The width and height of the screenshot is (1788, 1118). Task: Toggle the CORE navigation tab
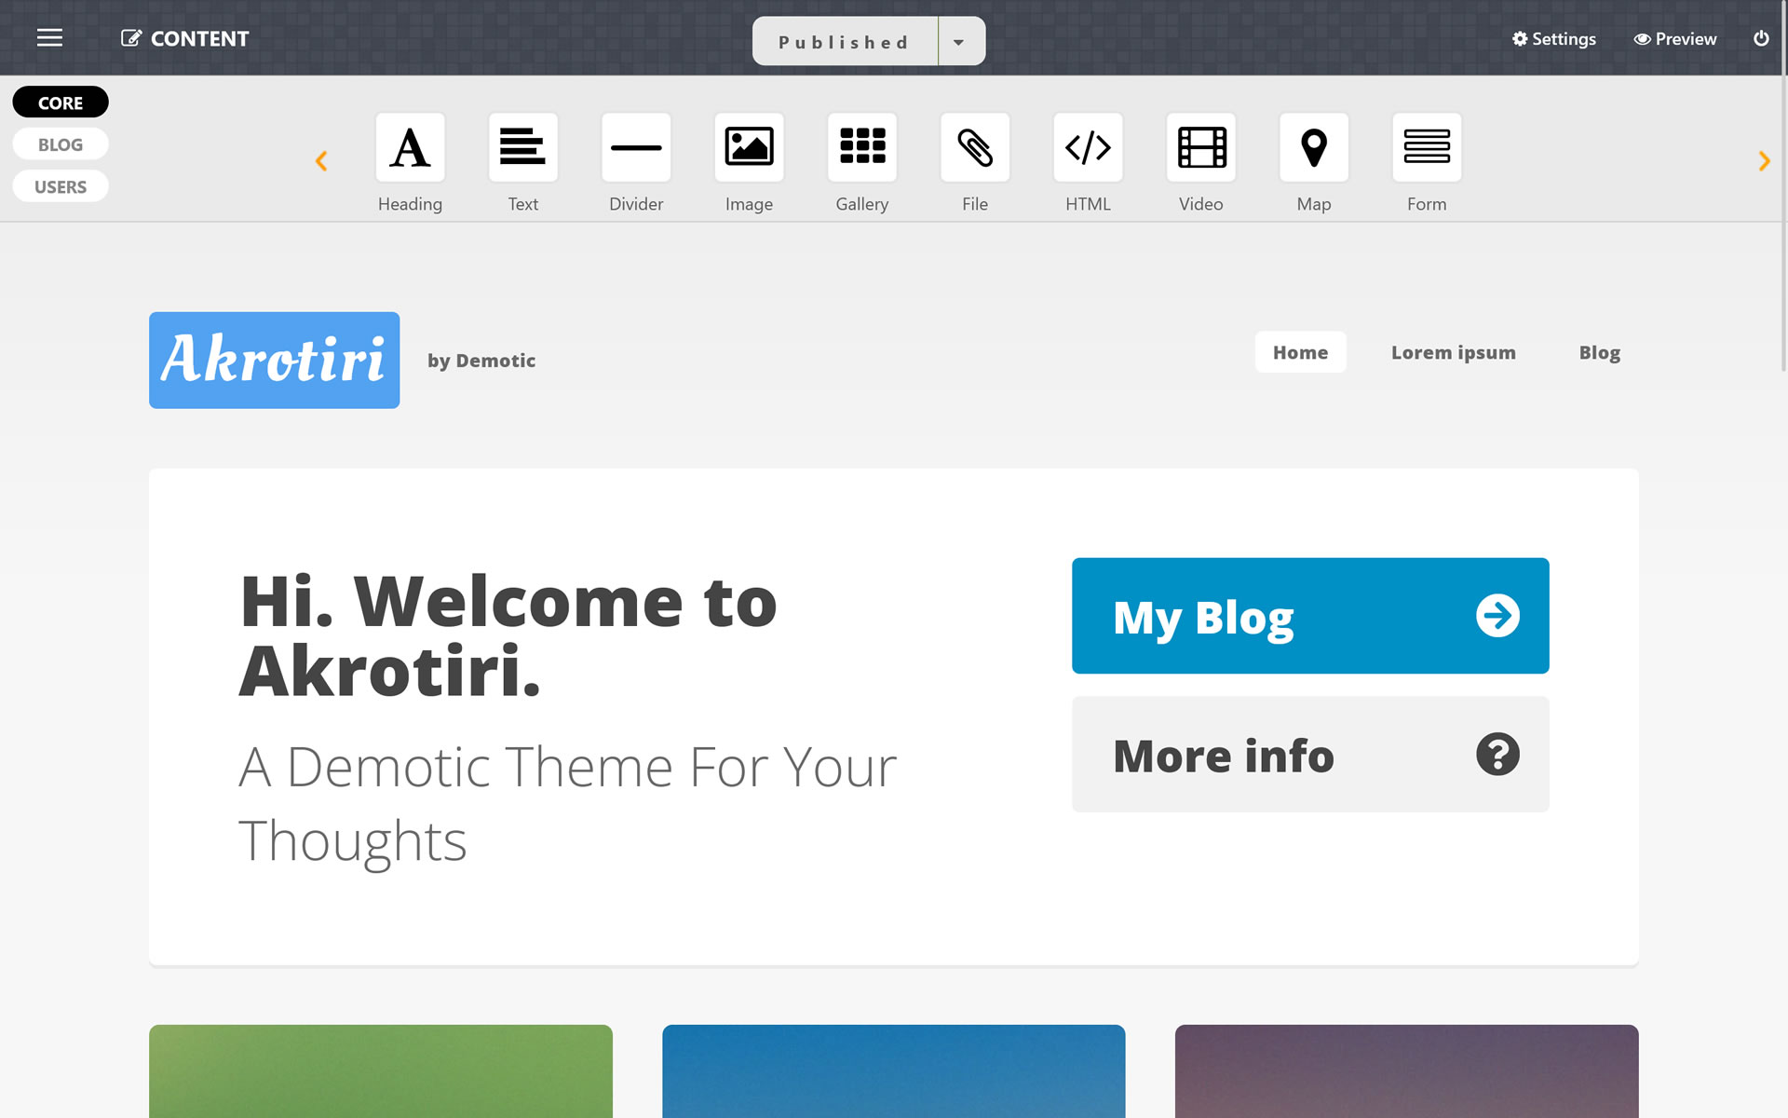pyautogui.click(x=60, y=102)
